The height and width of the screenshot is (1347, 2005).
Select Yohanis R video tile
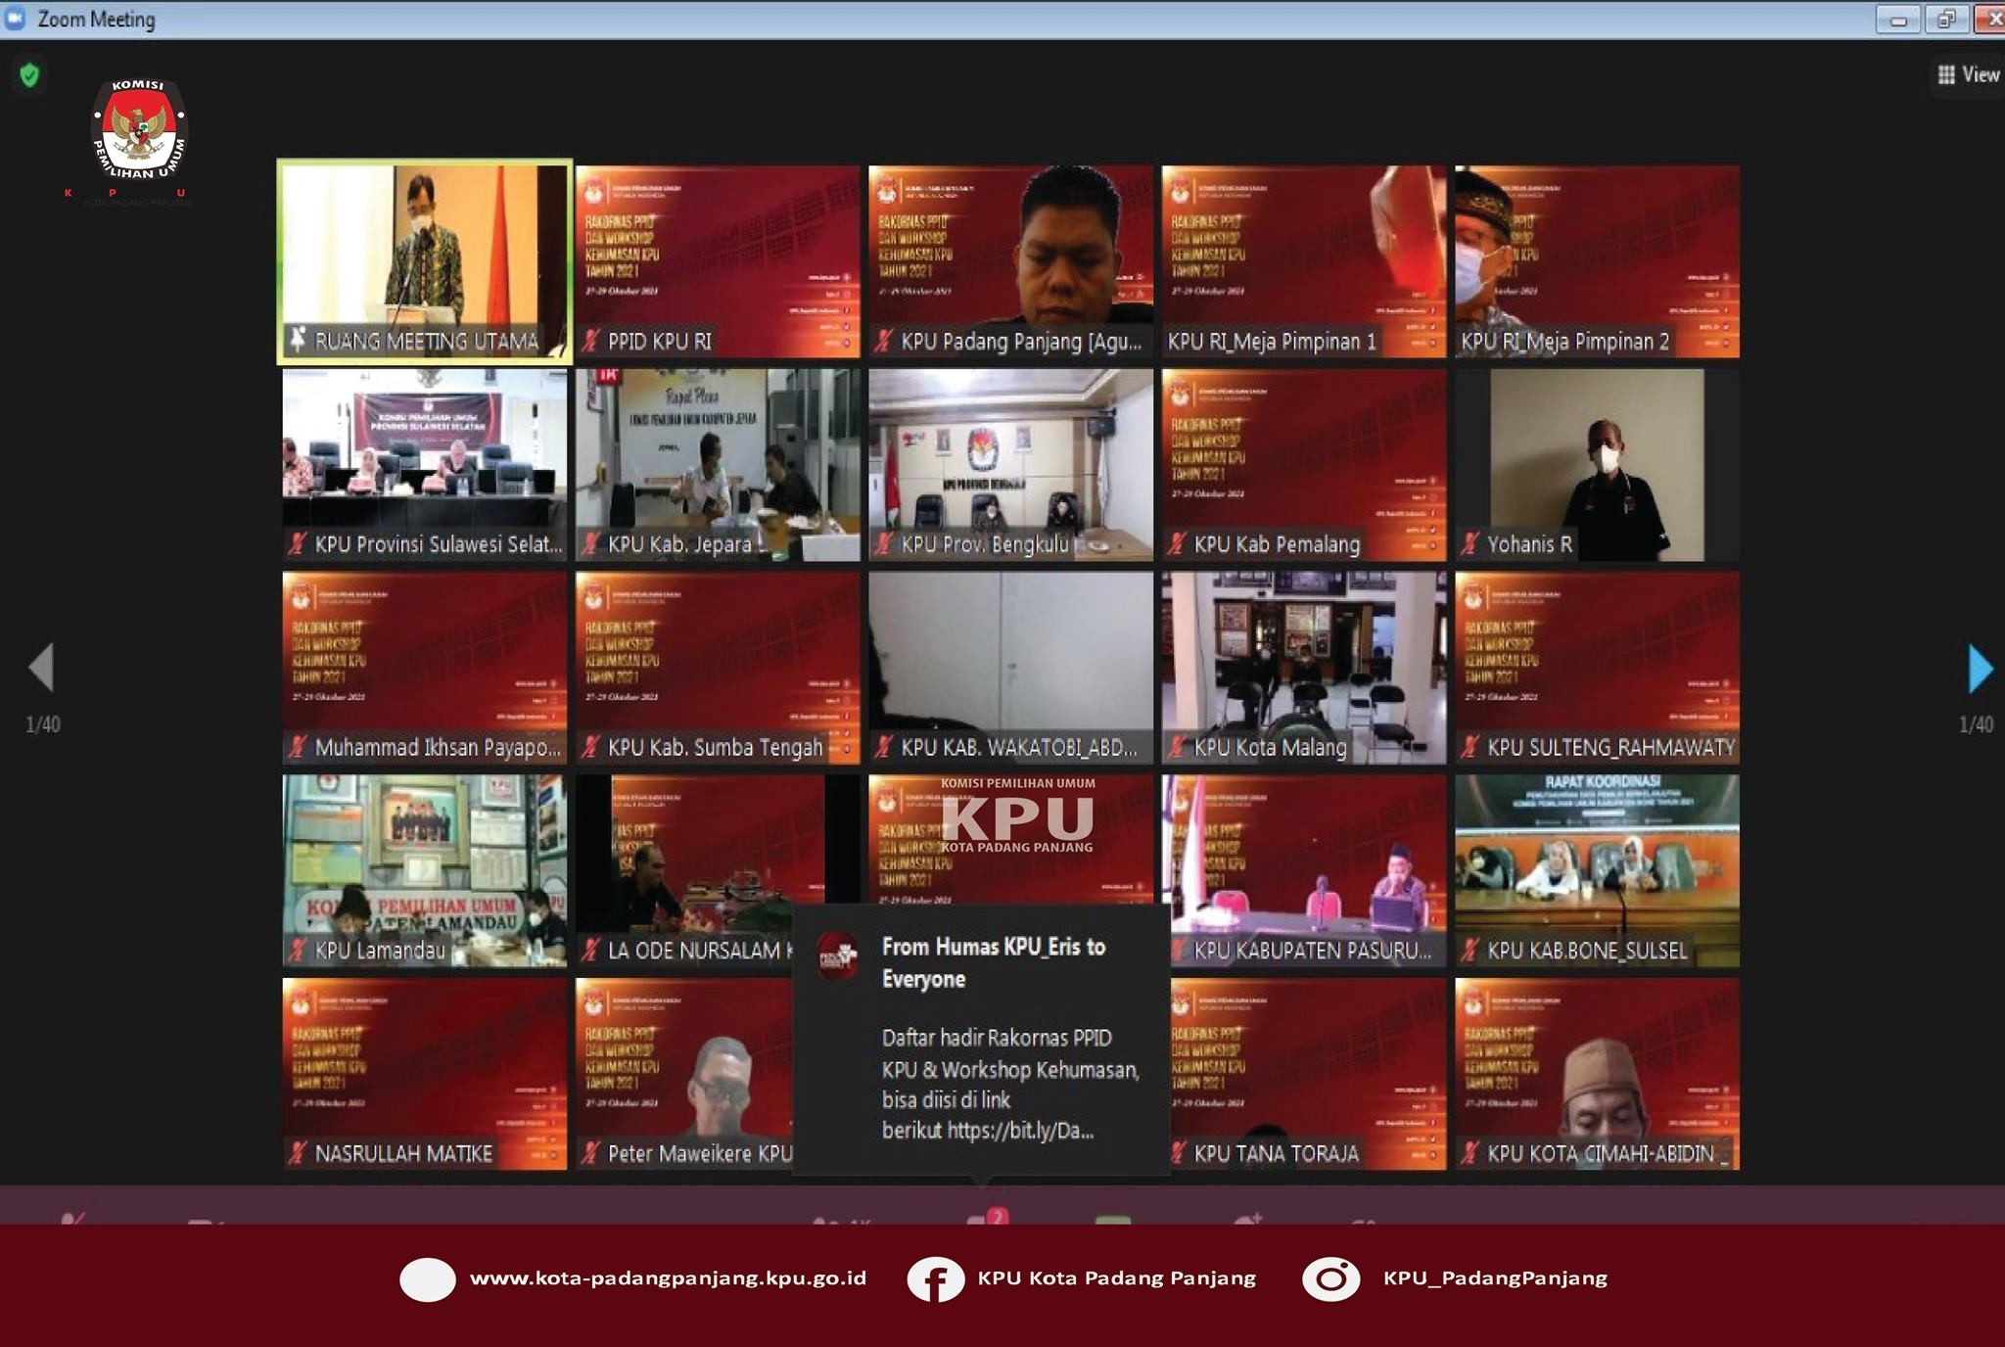1597,460
